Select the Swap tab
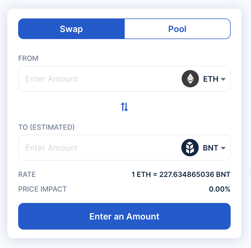The width and height of the screenshot is (251, 248). [71, 29]
